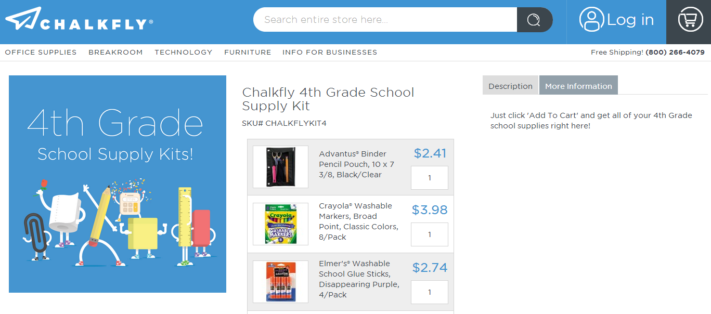Open the Furniture menu
This screenshot has width=711, height=314.
click(248, 52)
